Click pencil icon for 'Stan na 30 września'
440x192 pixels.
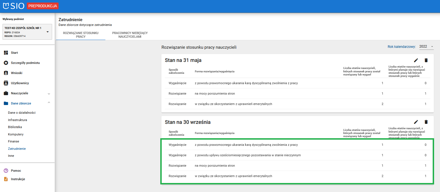(x=416, y=122)
